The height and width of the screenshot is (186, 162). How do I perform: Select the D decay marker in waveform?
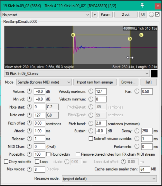point(141,35)
